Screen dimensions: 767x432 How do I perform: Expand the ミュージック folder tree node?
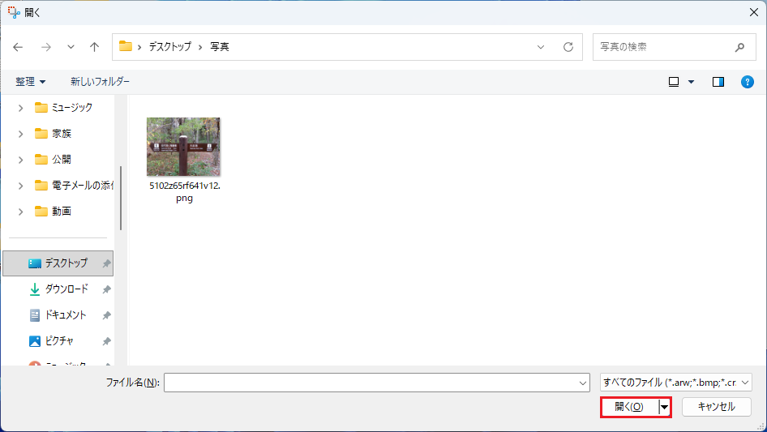pos(20,108)
